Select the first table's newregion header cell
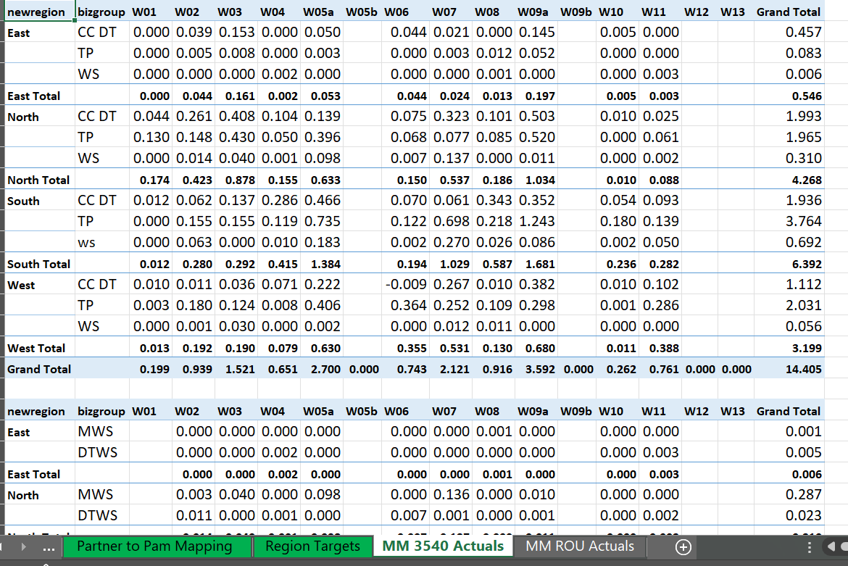Image resolution: width=848 pixels, height=566 pixels. click(36, 12)
